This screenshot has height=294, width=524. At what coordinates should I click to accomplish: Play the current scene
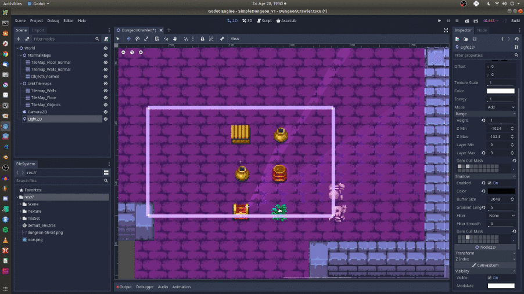(x=467, y=21)
